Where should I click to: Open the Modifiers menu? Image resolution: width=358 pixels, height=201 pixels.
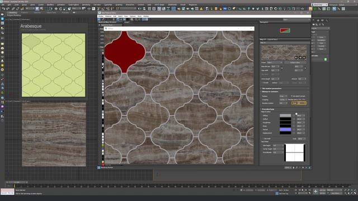[50, 4]
